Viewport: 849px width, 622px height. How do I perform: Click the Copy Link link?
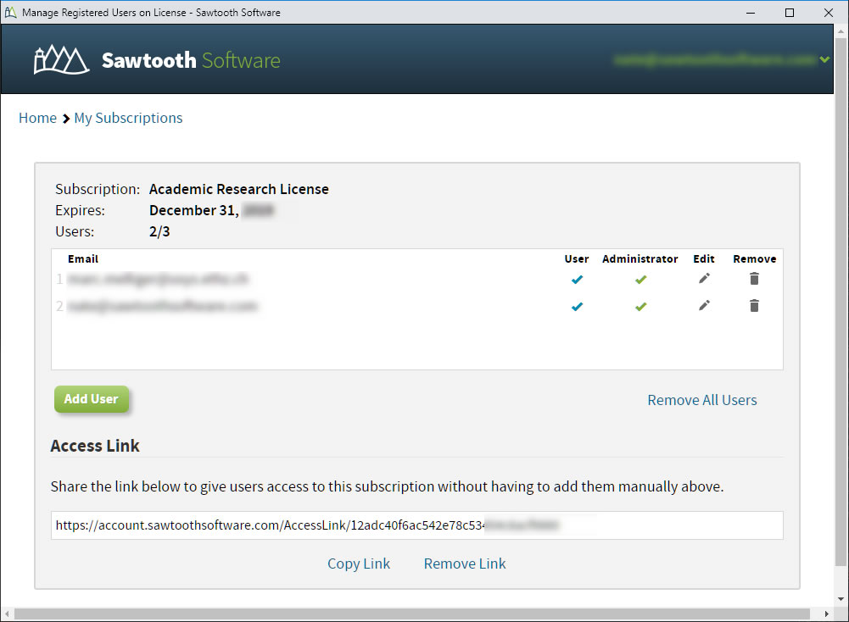[x=359, y=564]
